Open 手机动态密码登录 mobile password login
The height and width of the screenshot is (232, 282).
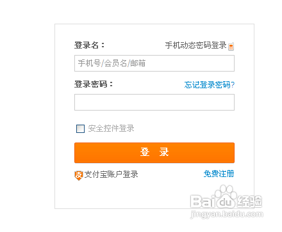point(195,45)
